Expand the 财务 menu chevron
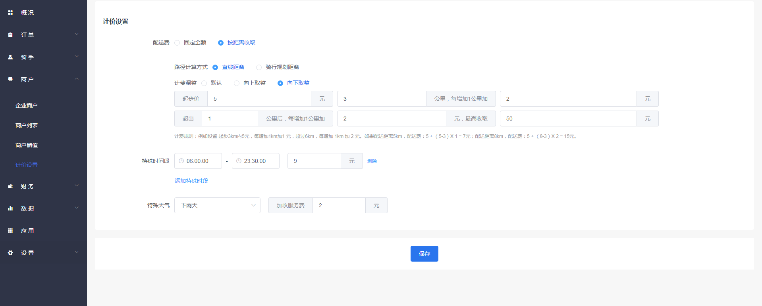 pyautogui.click(x=77, y=186)
